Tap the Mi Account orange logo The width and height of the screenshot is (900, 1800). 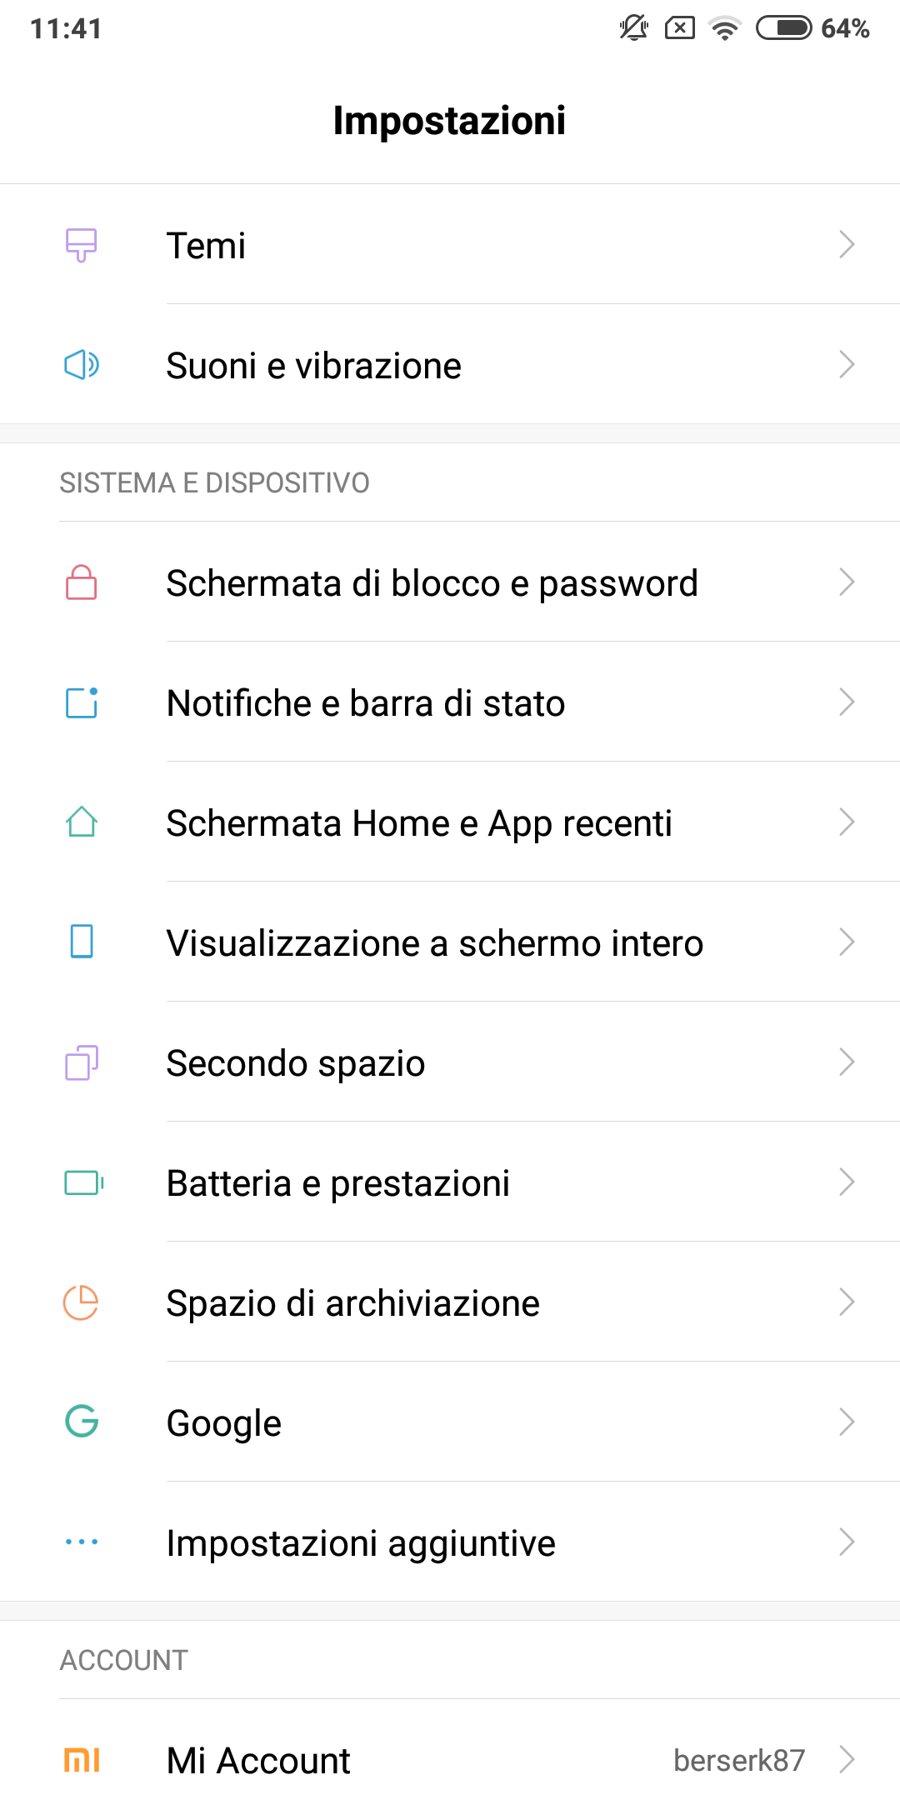coord(82,1760)
